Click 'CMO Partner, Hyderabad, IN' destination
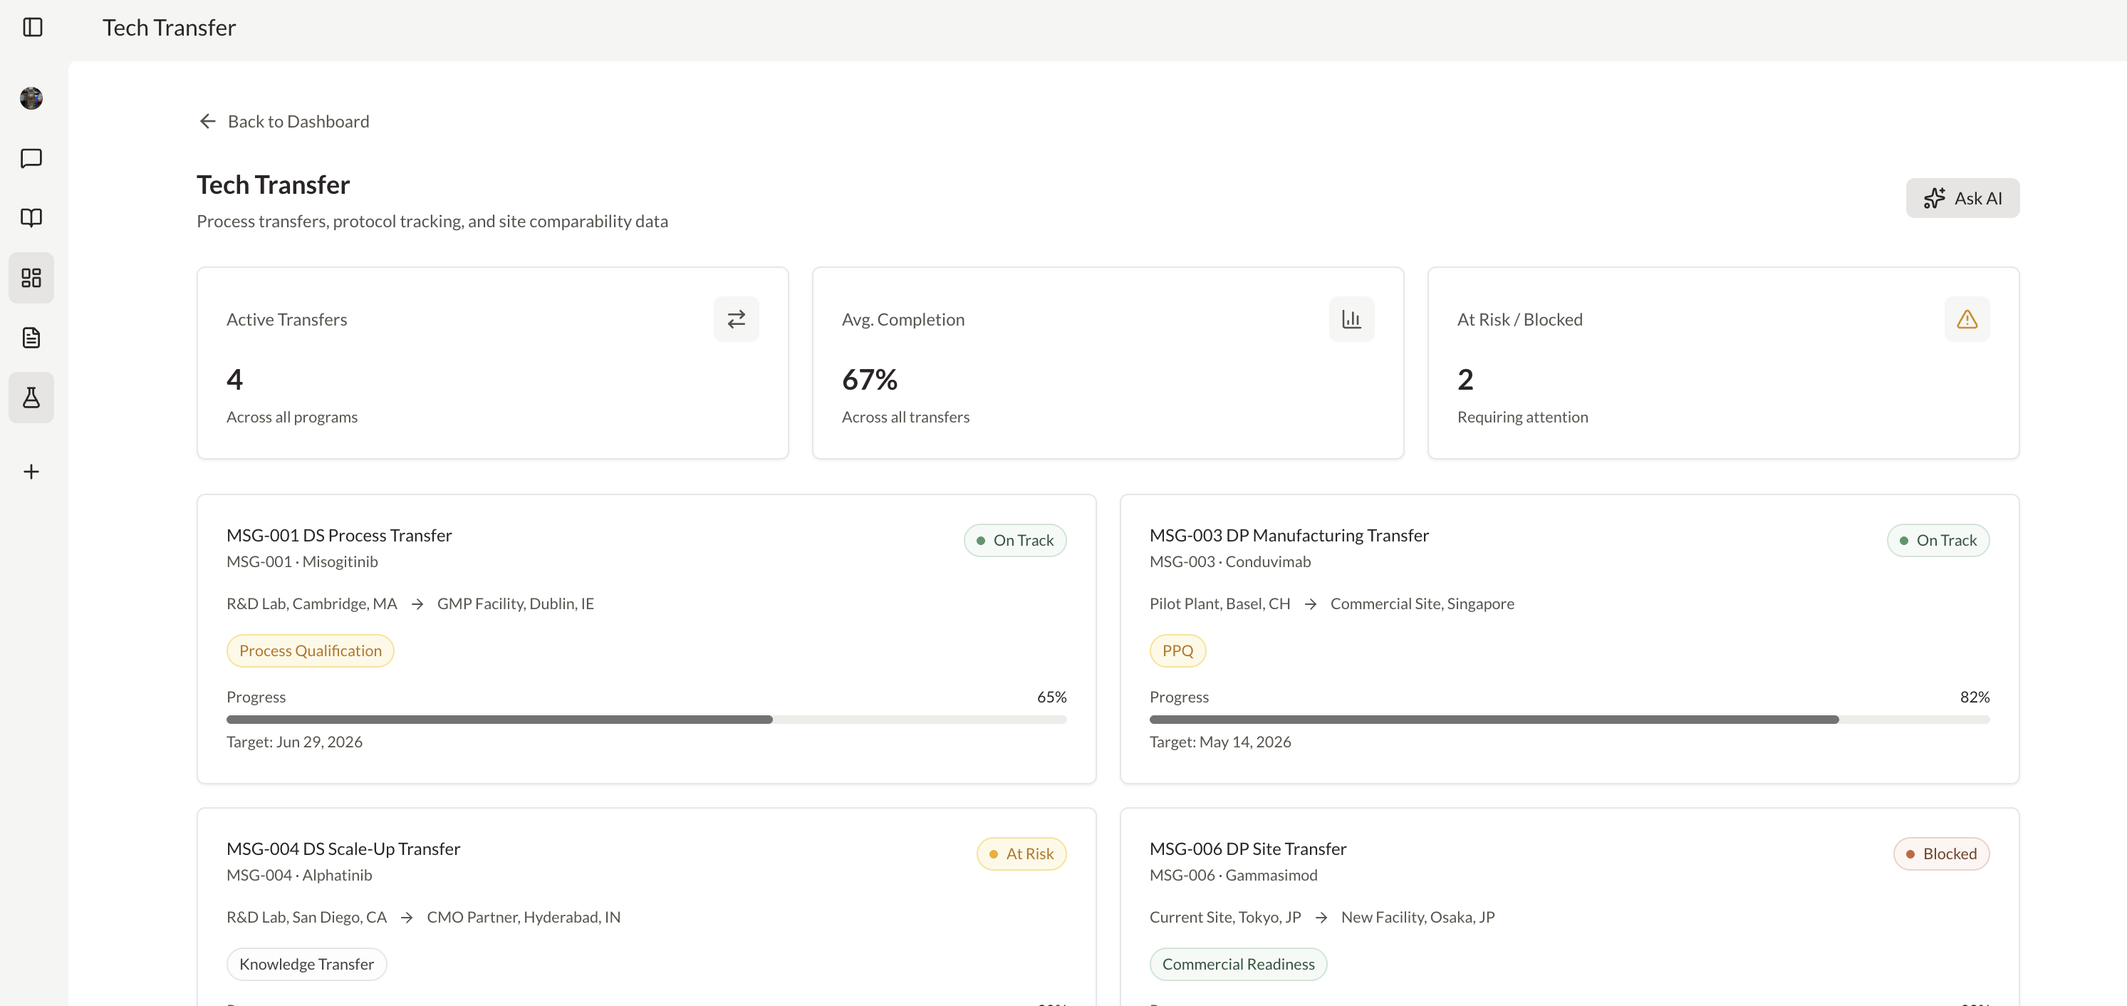The width and height of the screenshot is (2127, 1006). click(x=524, y=917)
